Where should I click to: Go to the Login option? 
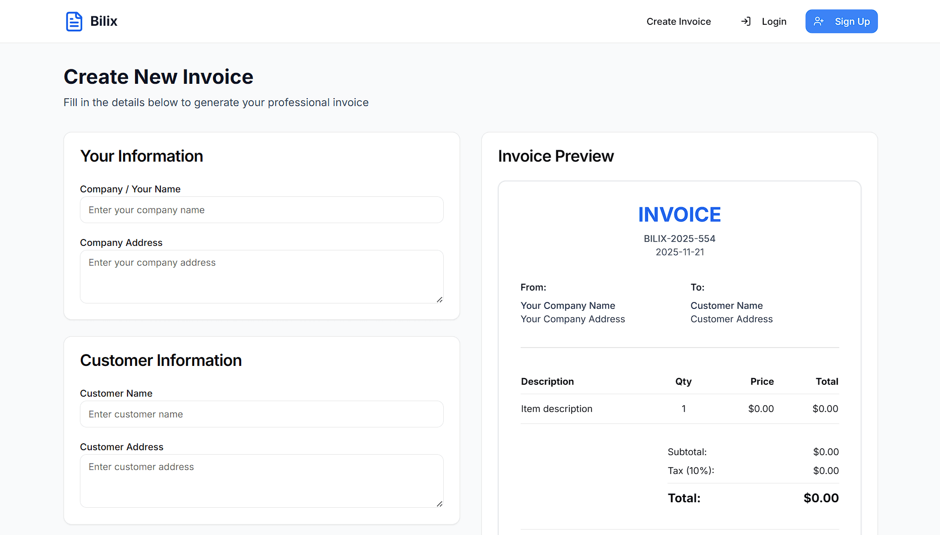click(x=774, y=21)
